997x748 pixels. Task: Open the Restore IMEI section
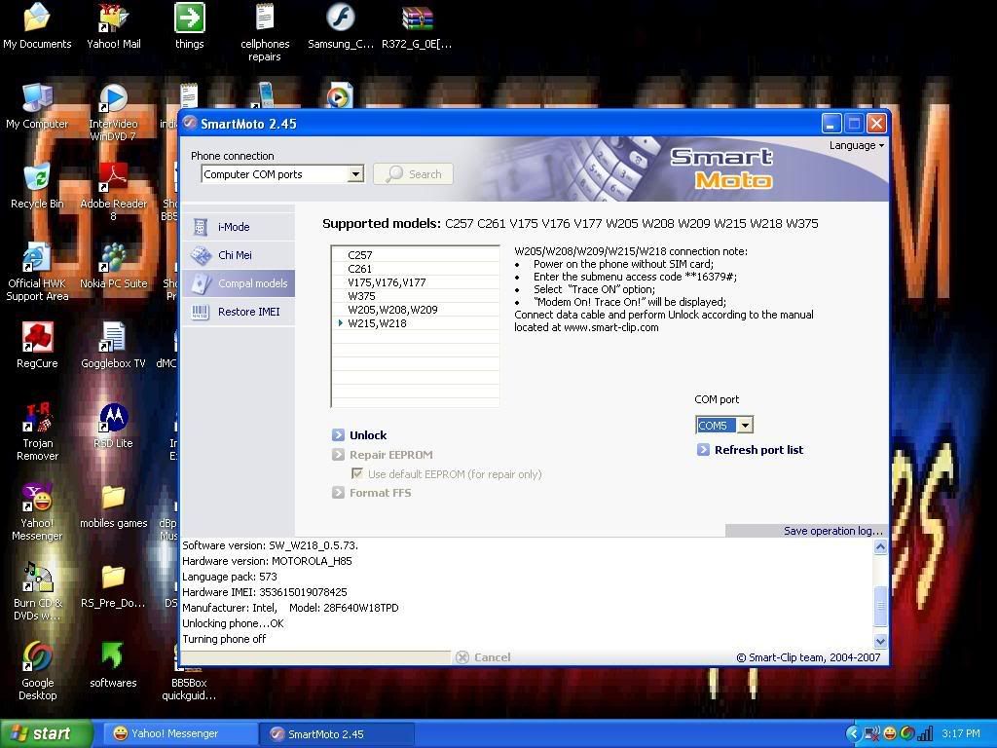coord(239,312)
